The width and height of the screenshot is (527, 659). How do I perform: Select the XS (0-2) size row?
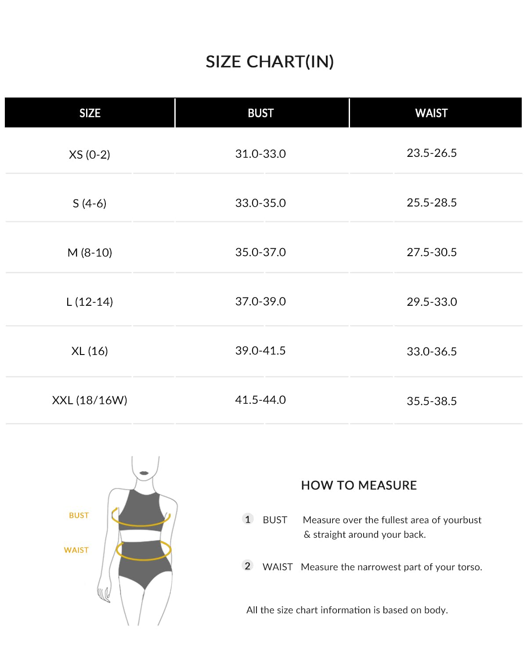[x=90, y=155]
